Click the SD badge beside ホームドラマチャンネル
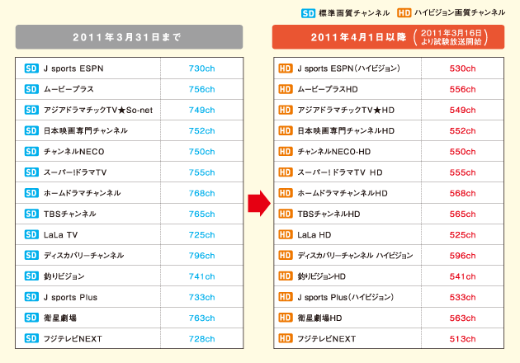Screen dimensions: 520x363 coord(31,193)
